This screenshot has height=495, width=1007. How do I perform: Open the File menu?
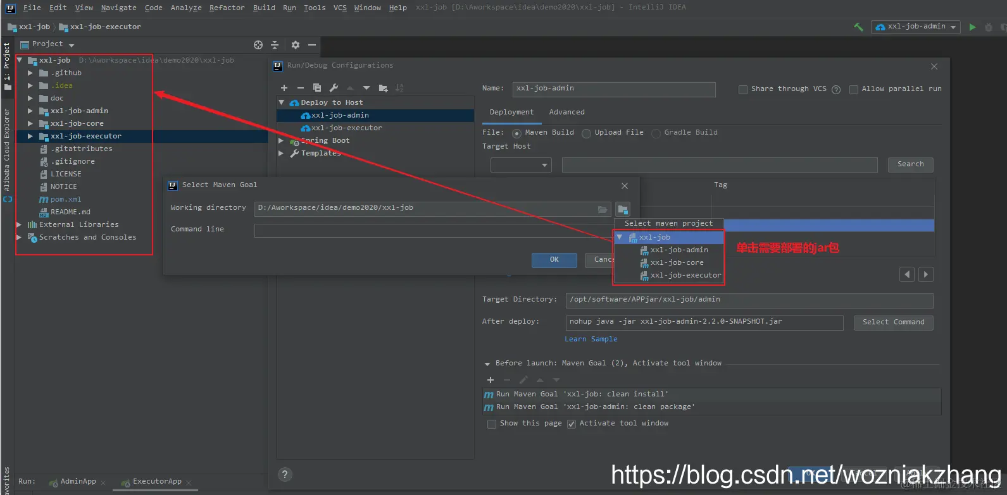[32, 8]
